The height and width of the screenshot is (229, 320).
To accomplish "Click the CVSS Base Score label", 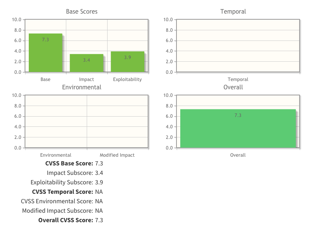I will point(69,164).
